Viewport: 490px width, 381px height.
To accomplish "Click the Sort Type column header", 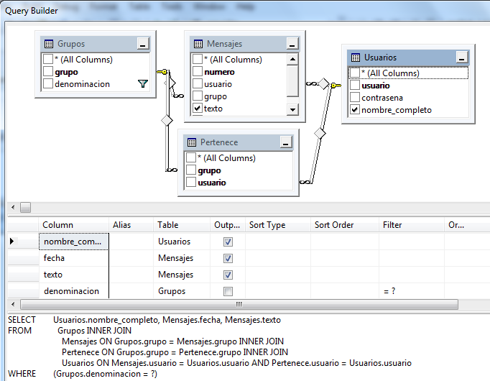I will click(278, 225).
